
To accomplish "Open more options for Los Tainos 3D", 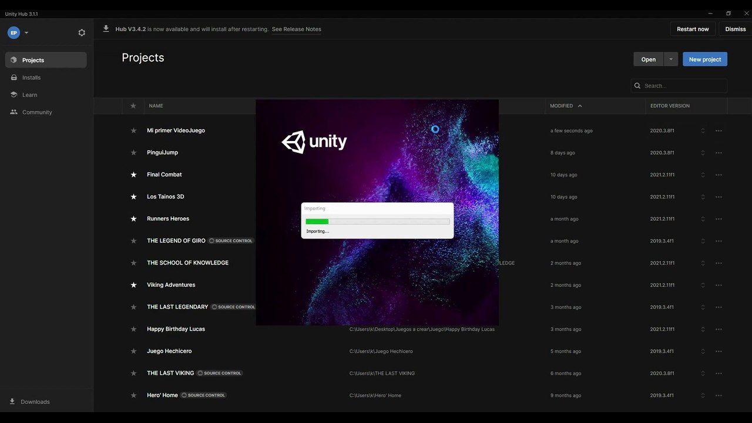I will [x=719, y=197].
